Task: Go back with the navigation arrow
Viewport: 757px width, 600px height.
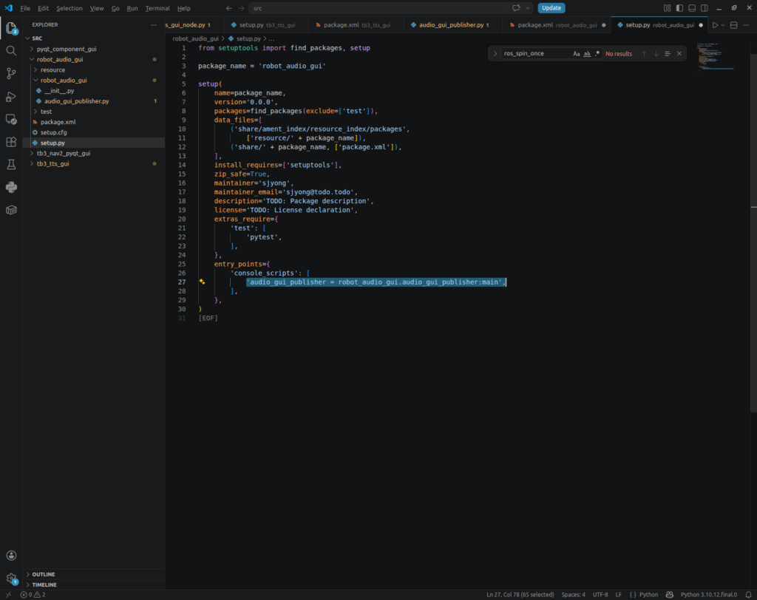Action: click(x=229, y=8)
